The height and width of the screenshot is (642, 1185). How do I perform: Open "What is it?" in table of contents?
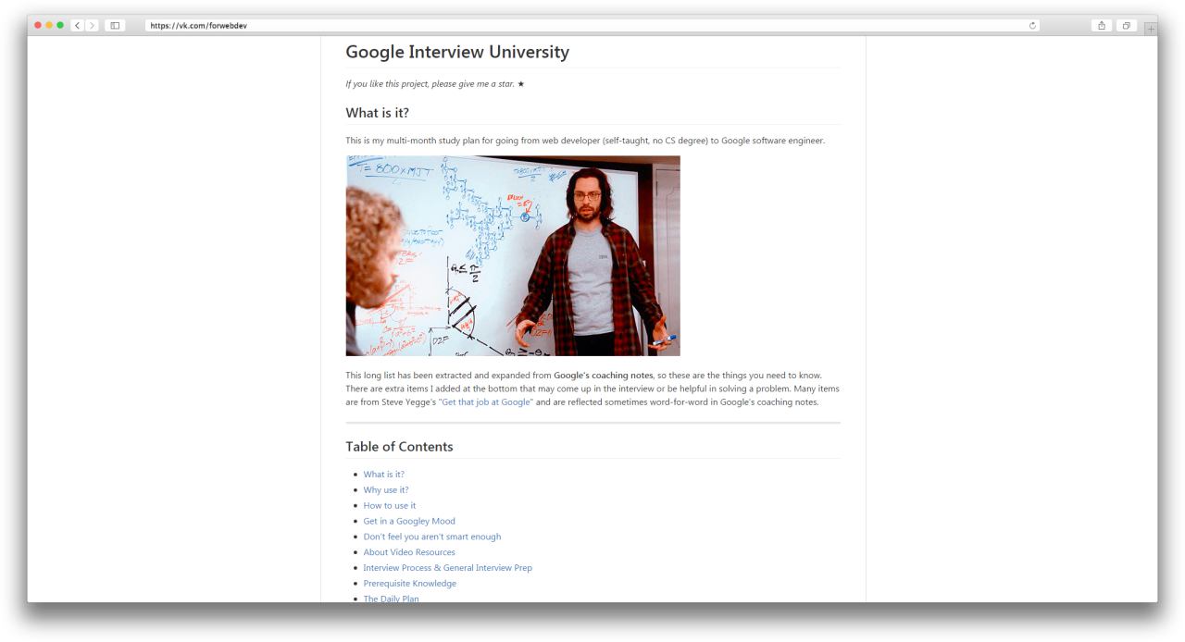pyautogui.click(x=383, y=475)
